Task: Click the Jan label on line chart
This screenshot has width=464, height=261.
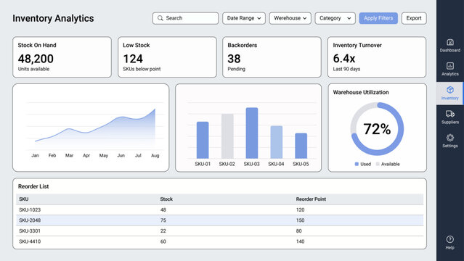Action: [35, 155]
